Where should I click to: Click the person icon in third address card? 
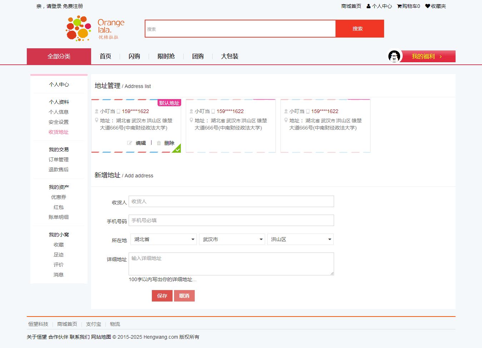click(286, 111)
